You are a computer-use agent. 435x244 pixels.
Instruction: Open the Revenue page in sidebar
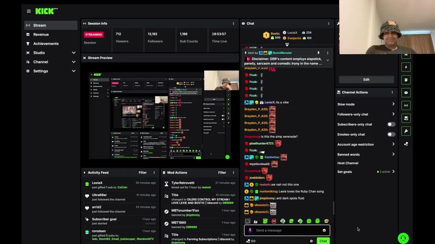(x=51, y=34)
